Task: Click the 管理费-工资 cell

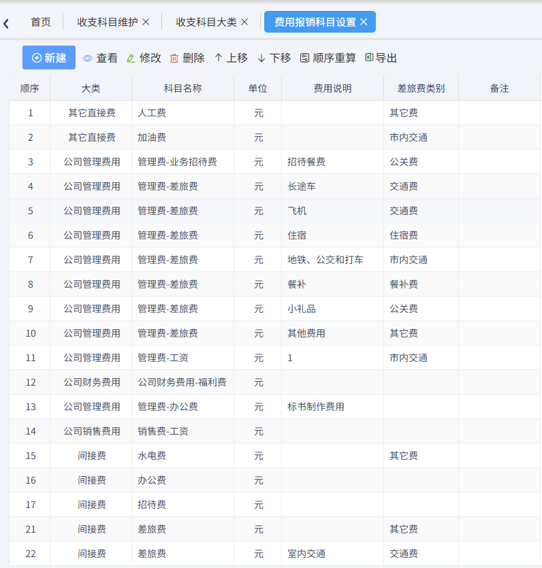Action: click(182, 358)
